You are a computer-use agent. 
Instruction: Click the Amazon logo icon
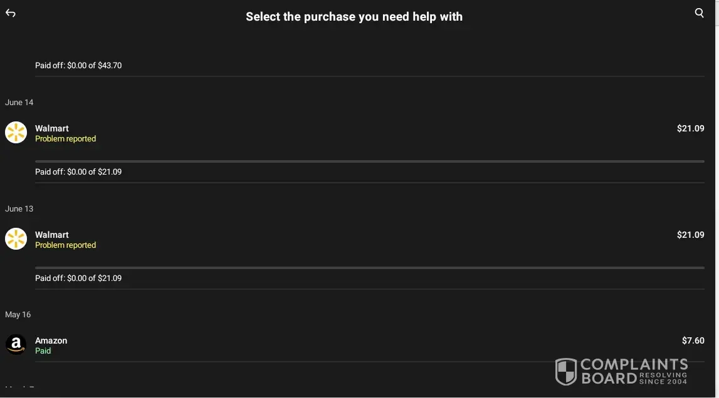click(16, 345)
